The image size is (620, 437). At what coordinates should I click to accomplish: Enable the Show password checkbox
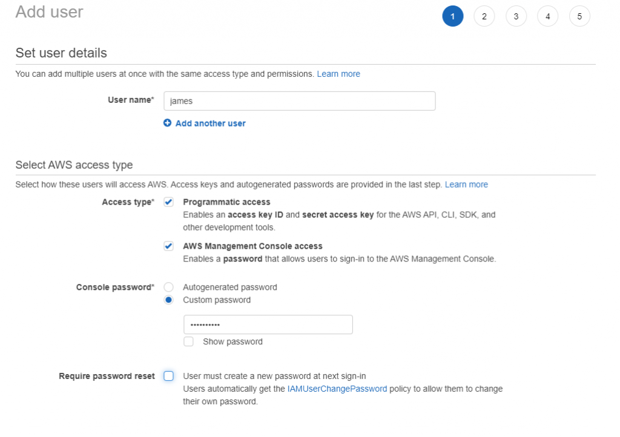189,341
